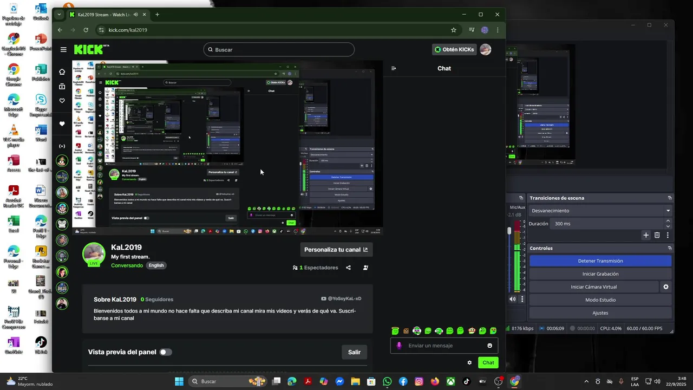Open the three-dot Mic/Aux options menu in OBS

(x=522, y=299)
